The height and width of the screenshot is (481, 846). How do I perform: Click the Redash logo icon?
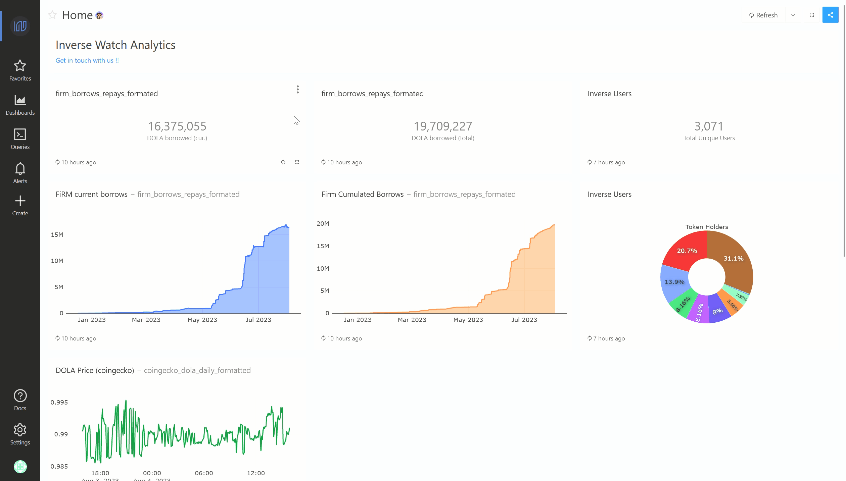pyautogui.click(x=20, y=26)
